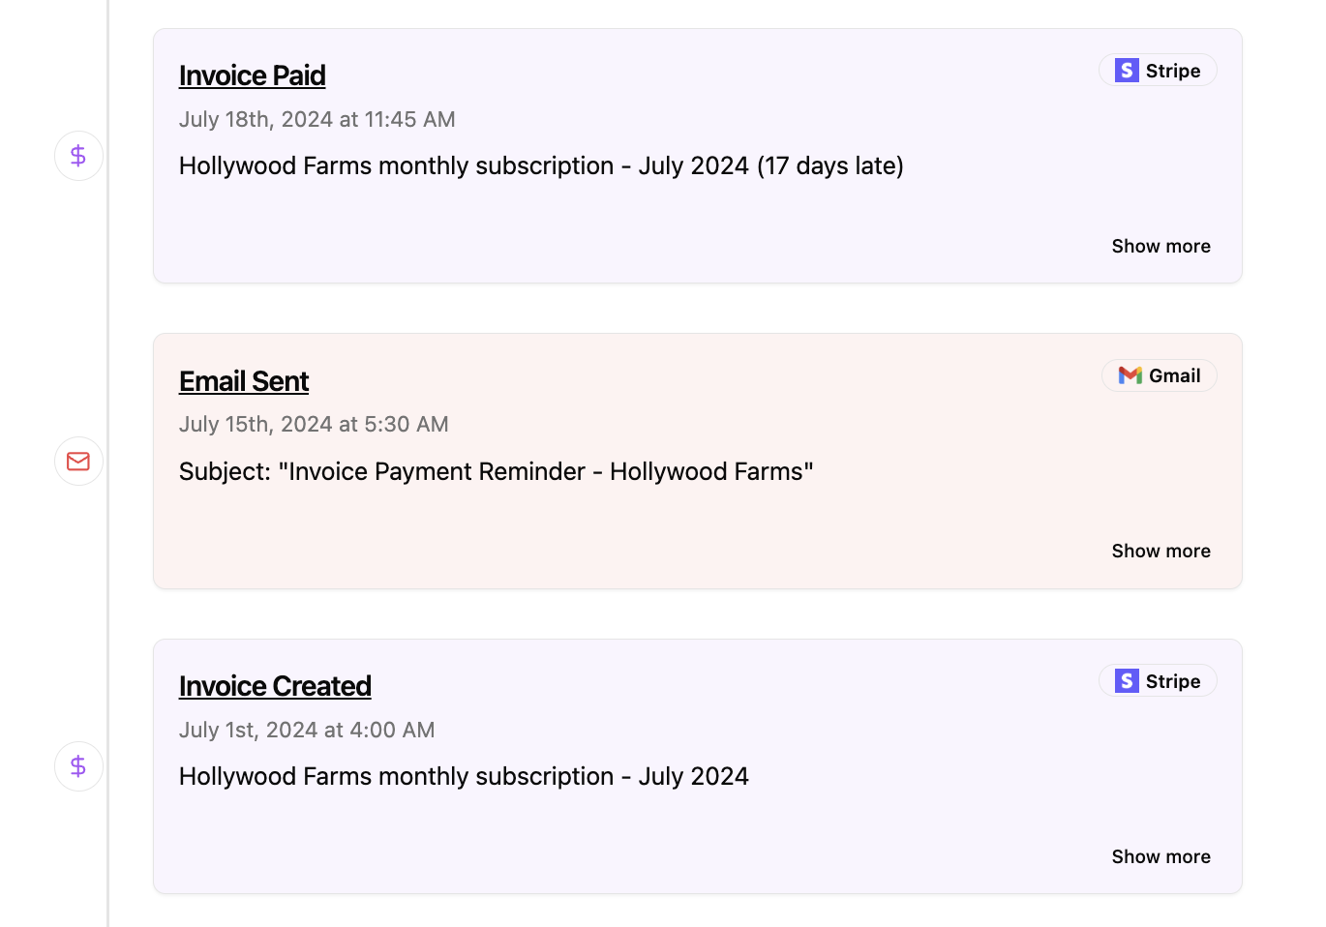This screenshot has height=927, width=1326.
Task: Open the Stripe badge beside Invoice Paid
Action: pos(1158,70)
